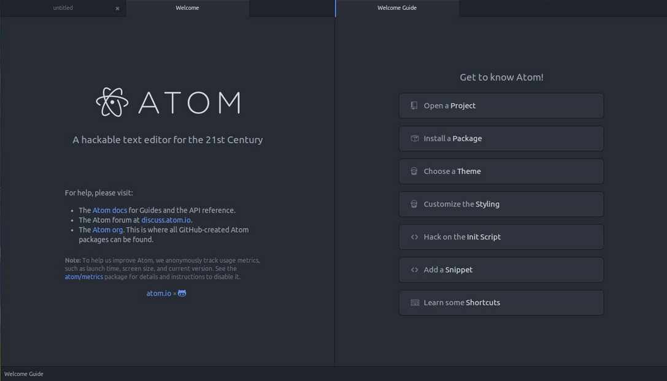Image resolution: width=667 pixels, height=381 pixels.
Task: Open the atom.io website link
Action: point(158,293)
